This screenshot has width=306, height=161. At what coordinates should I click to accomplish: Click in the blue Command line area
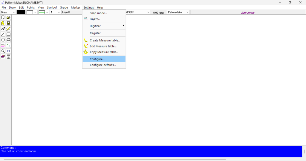151,151
